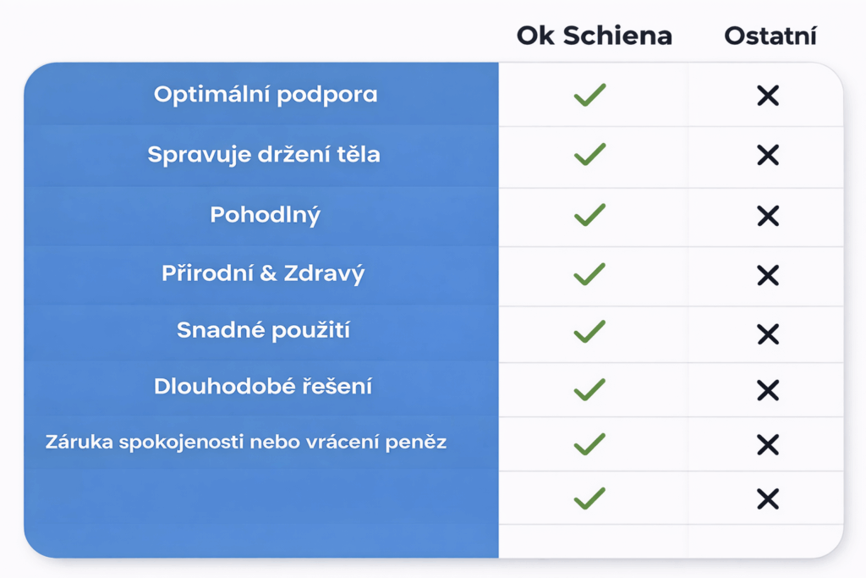Click the green checkmark in the Pohodlný row
Viewport: 866px width, 578px height.
pos(589,215)
